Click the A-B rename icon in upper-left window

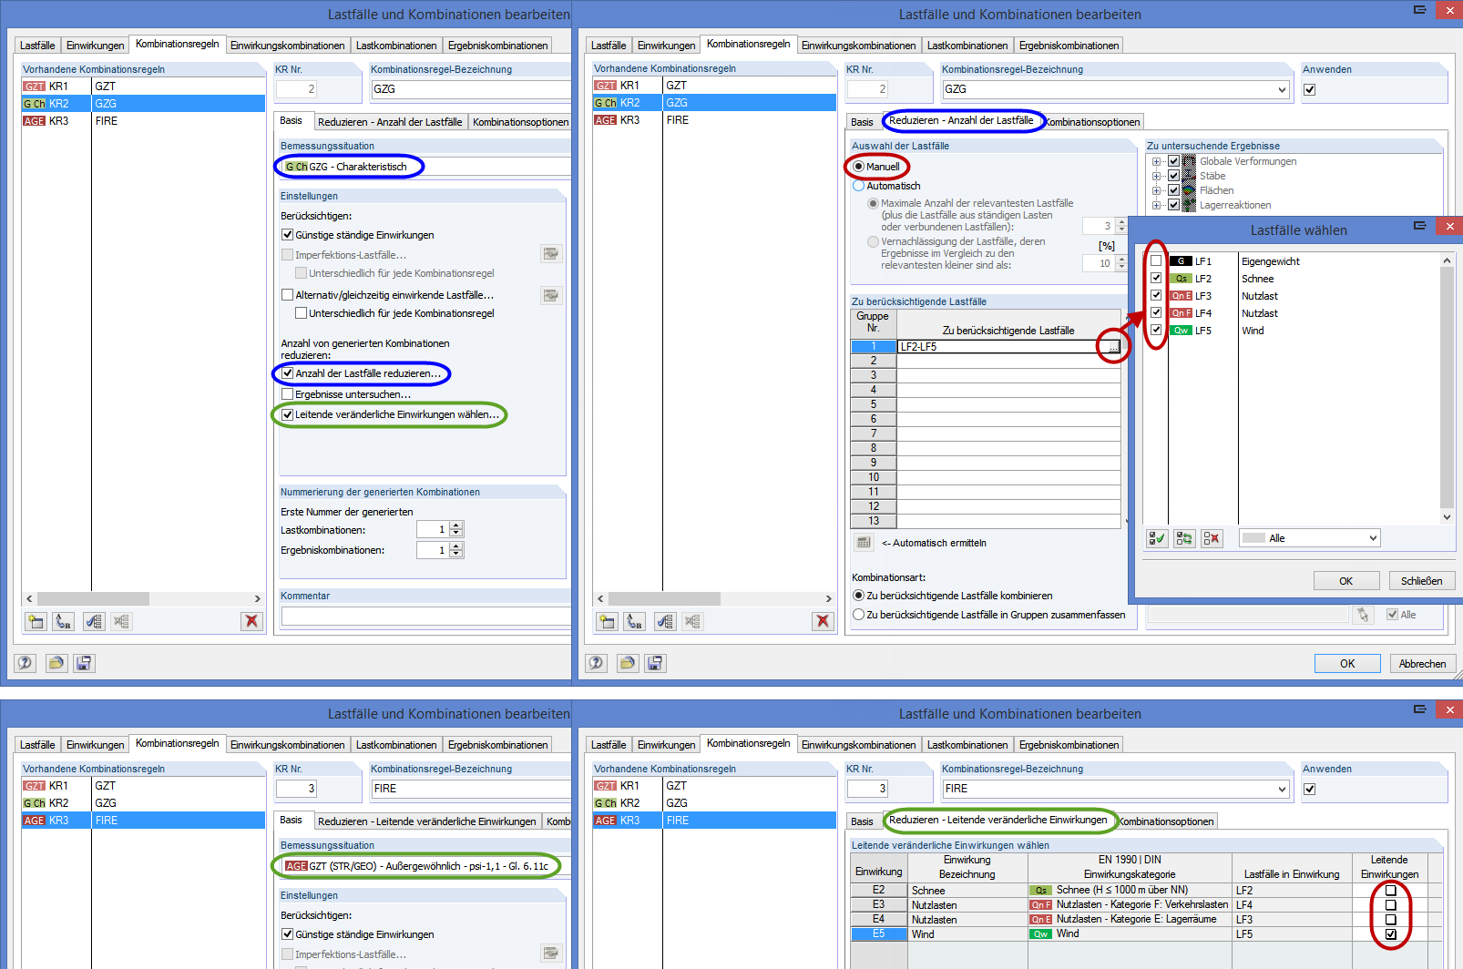coord(63,621)
